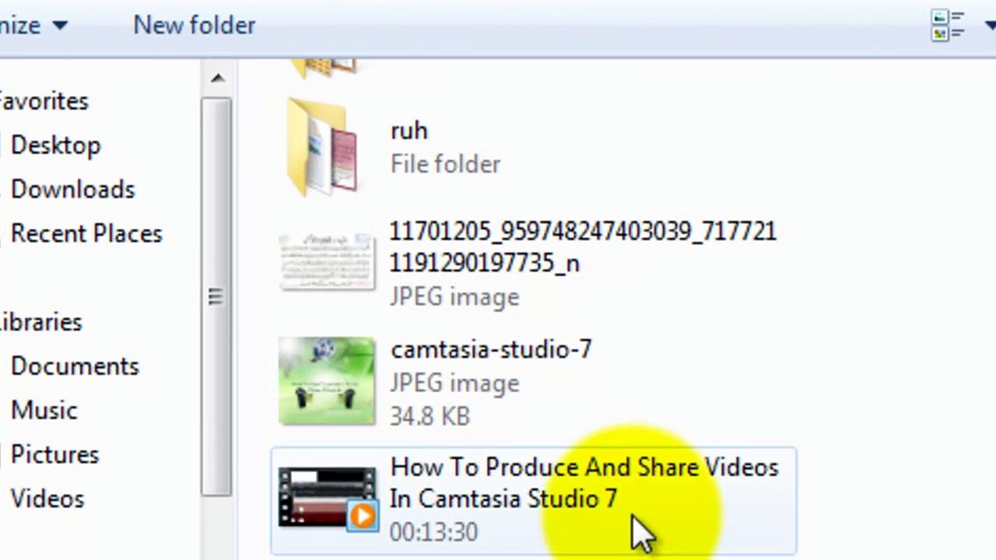Click 'How To Produce And Share Videos' title
Screen dimensions: 996x560
tap(584, 483)
